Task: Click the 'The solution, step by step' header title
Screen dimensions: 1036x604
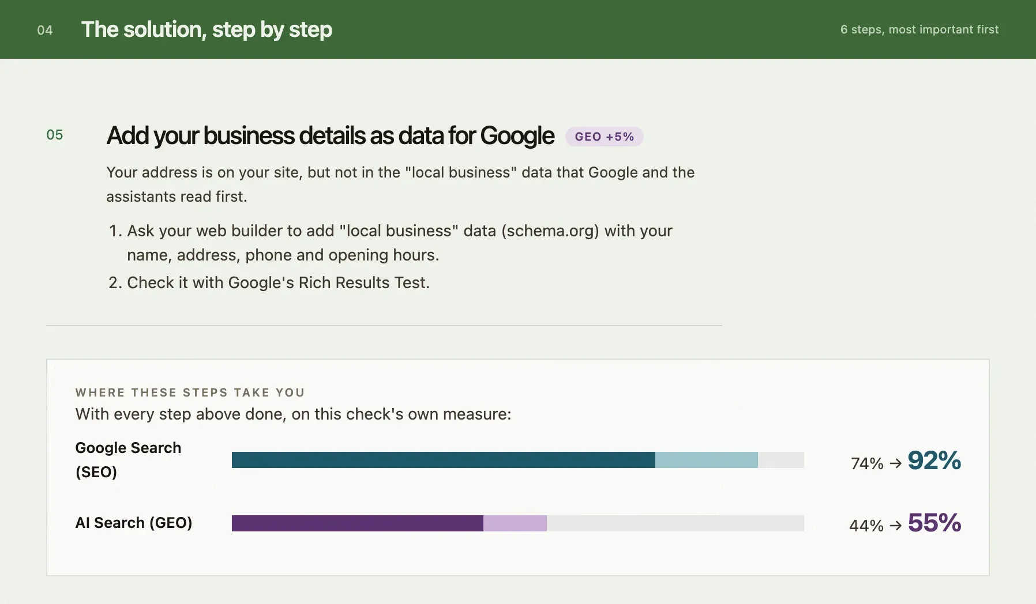Action: pos(207,29)
